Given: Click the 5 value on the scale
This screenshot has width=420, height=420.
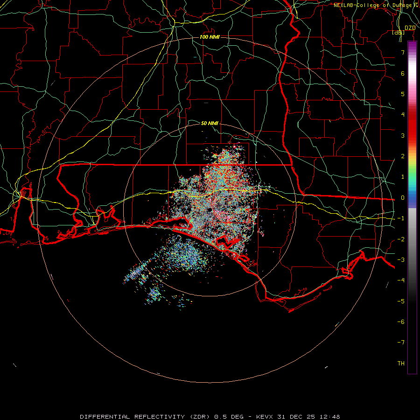Looking at the screenshot, I should [403, 94].
